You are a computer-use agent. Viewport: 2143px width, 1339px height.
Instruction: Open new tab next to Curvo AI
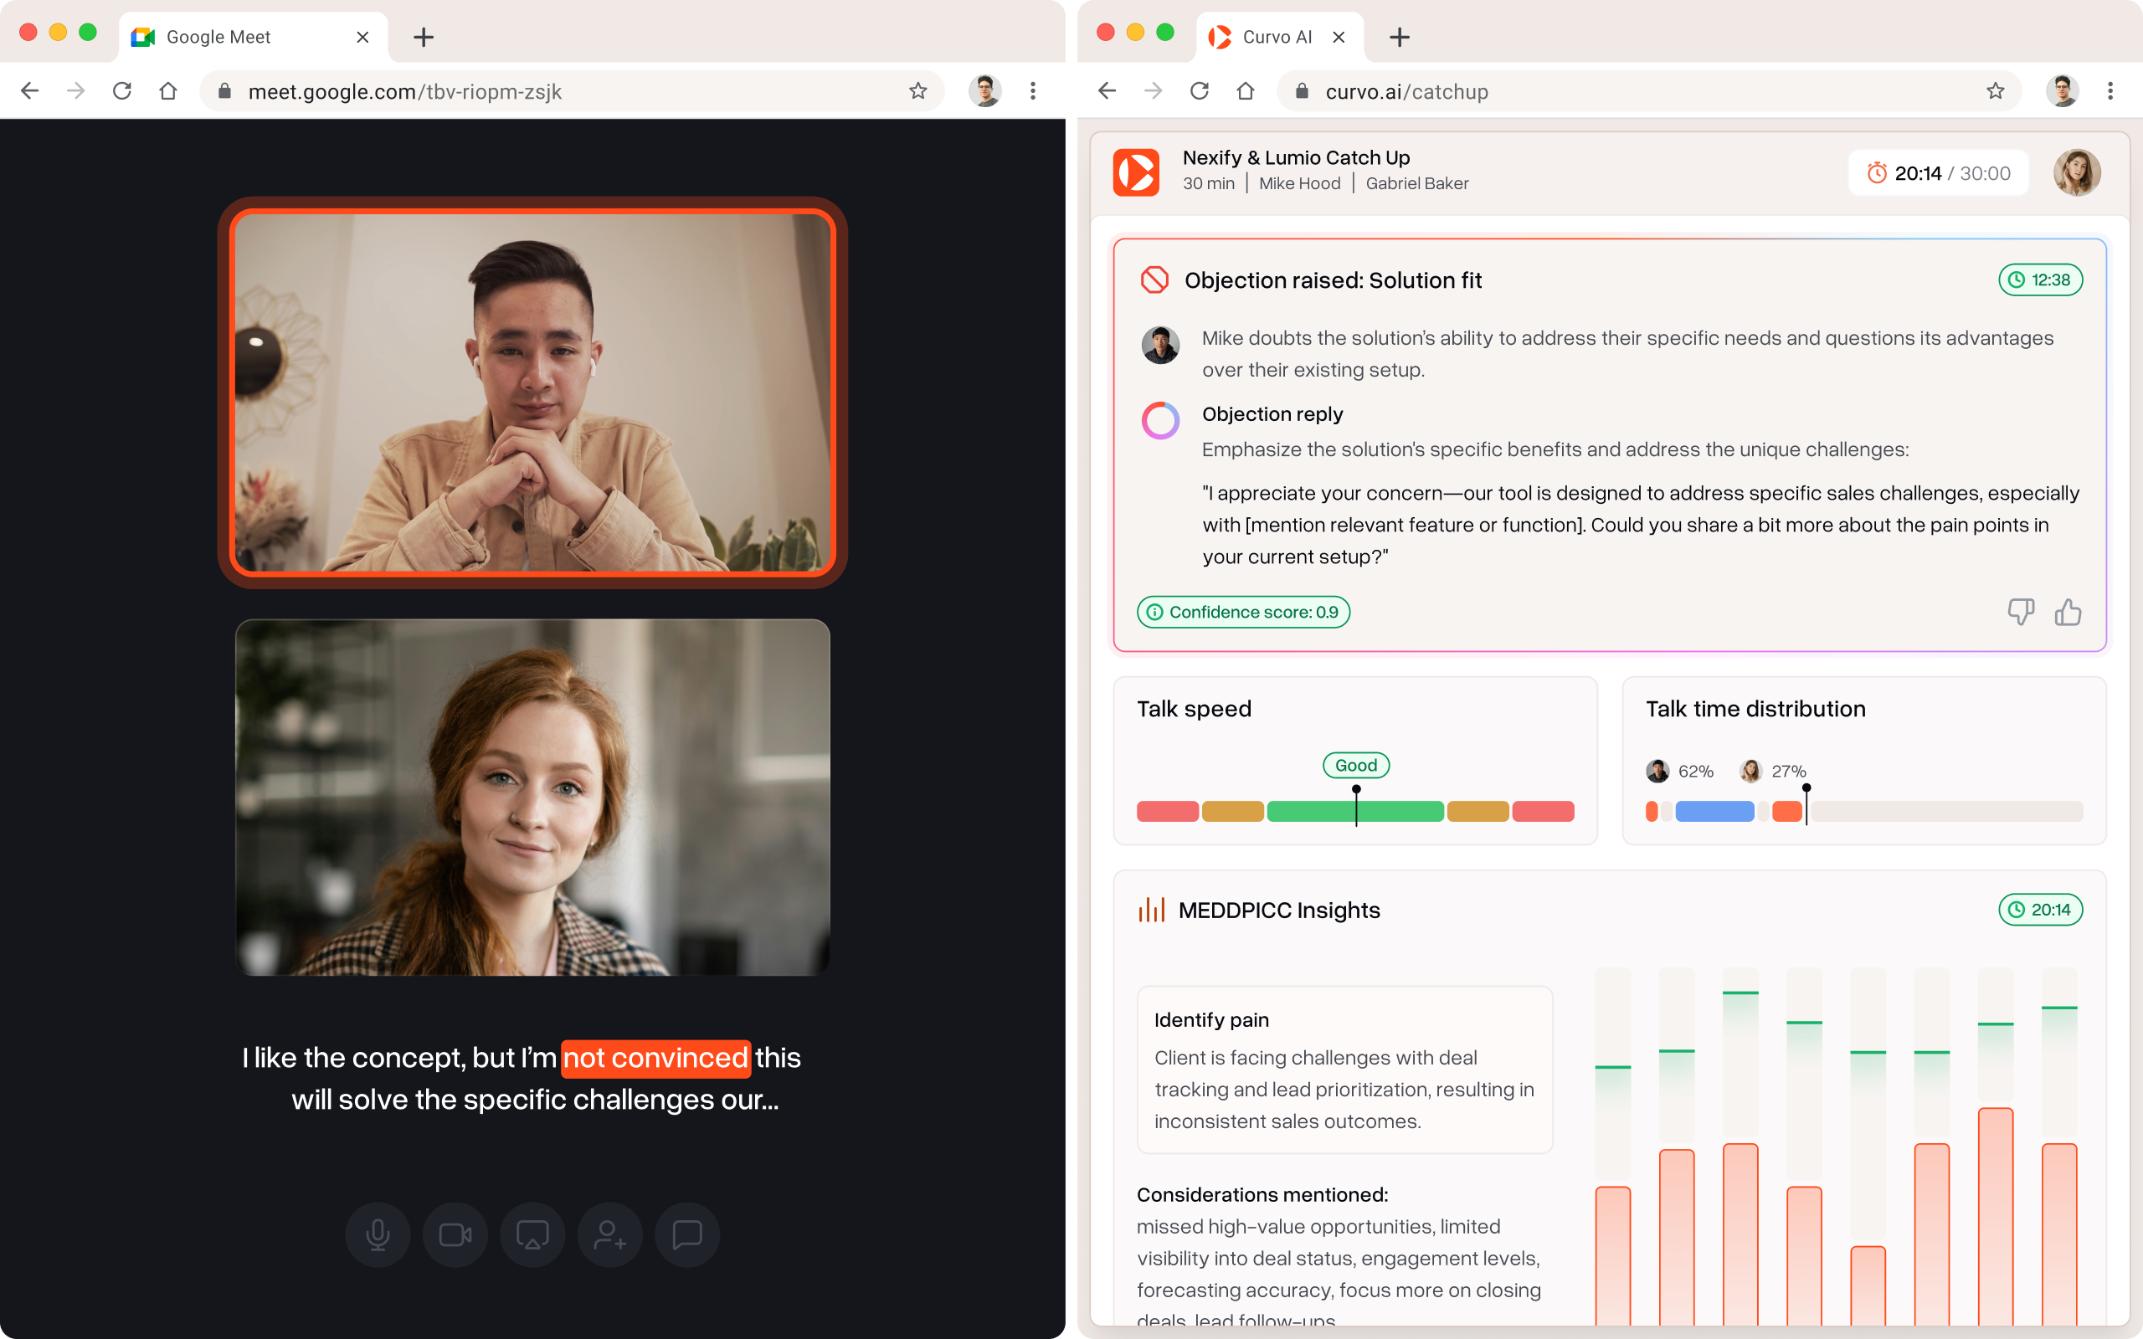[1399, 37]
